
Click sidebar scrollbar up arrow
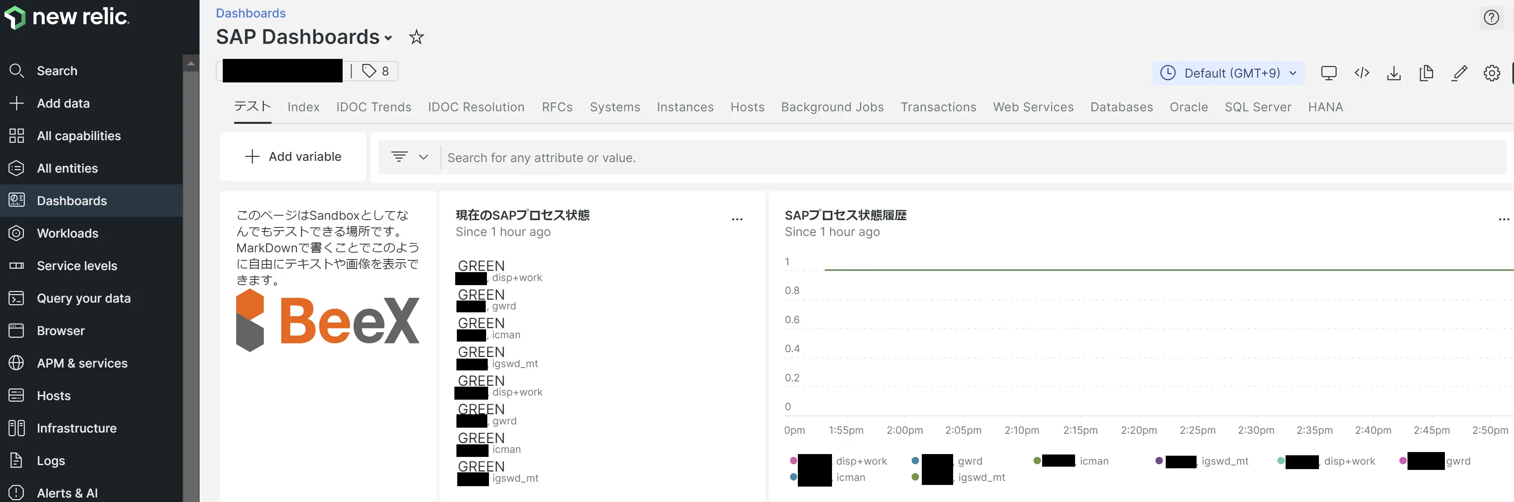[191, 63]
